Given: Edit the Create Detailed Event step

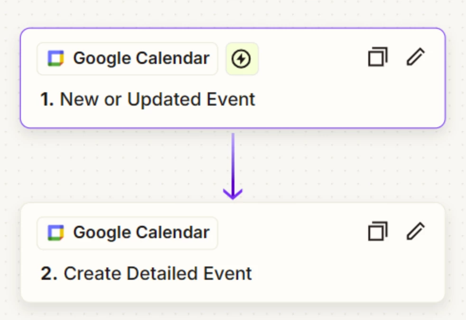Looking at the screenshot, I should (416, 231).
